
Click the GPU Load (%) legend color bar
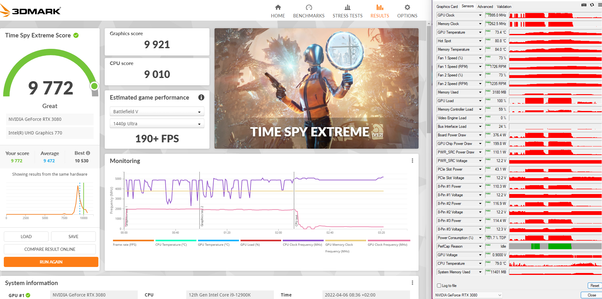(261, 240)
